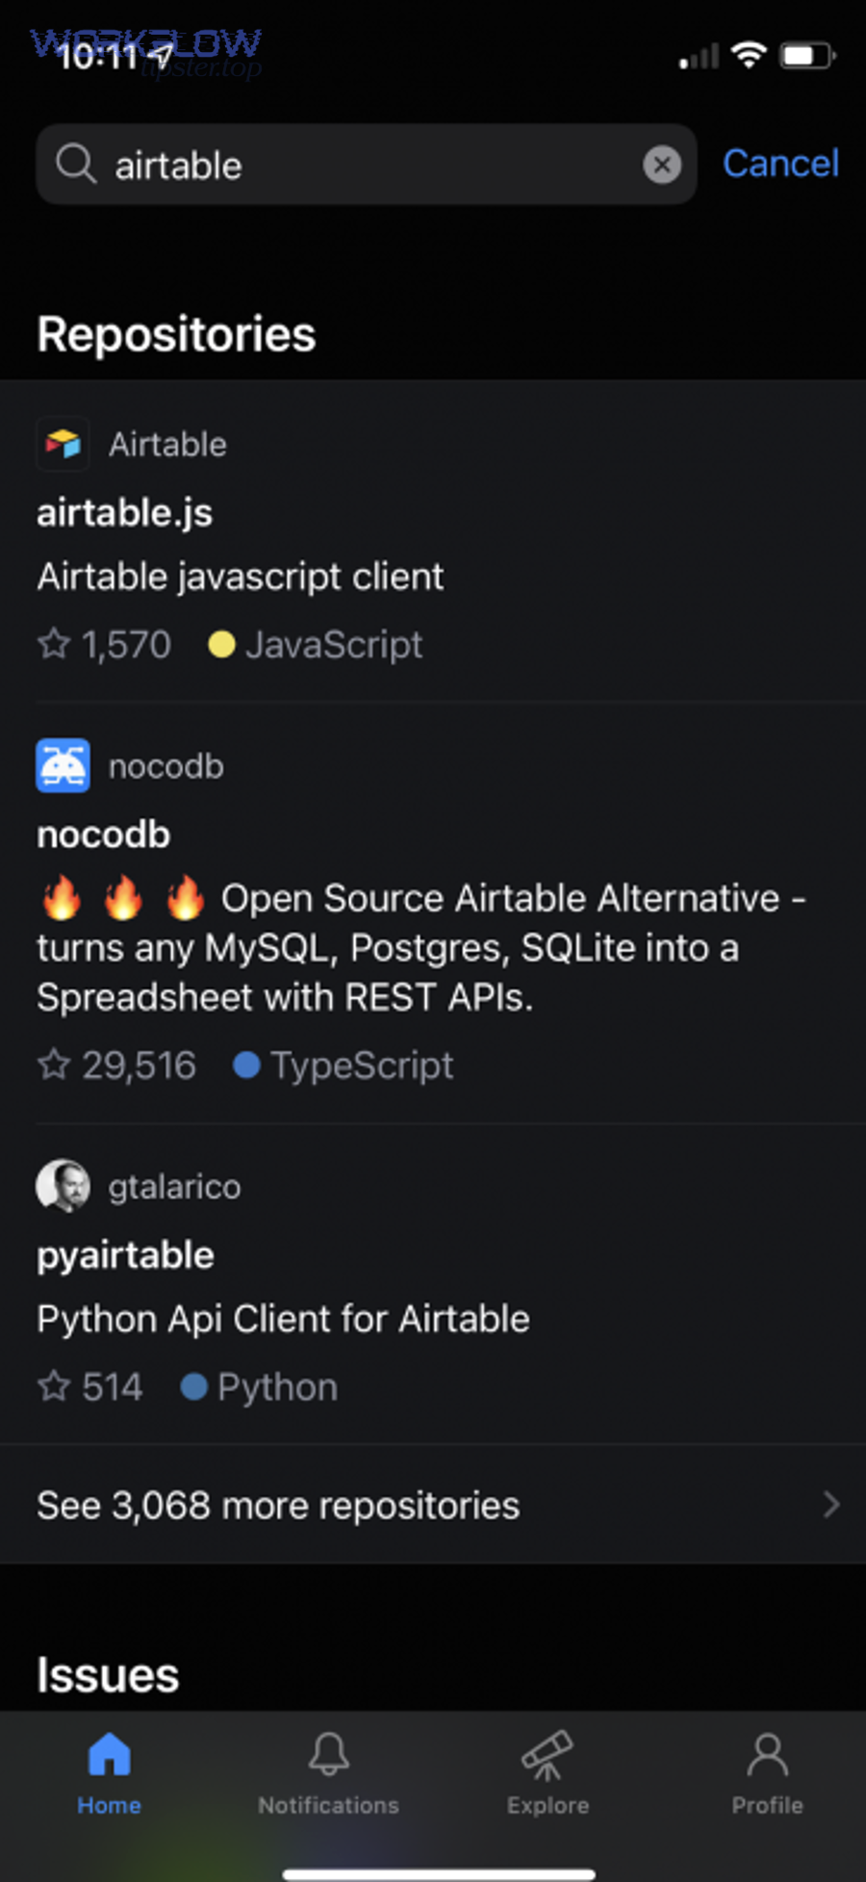Tap the battery status icon

tap(807, 55)
